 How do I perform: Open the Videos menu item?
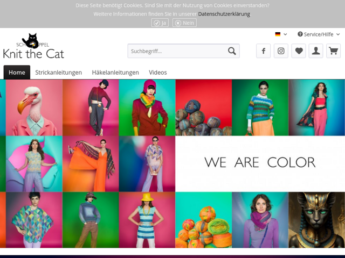click(x=158, y=73)
